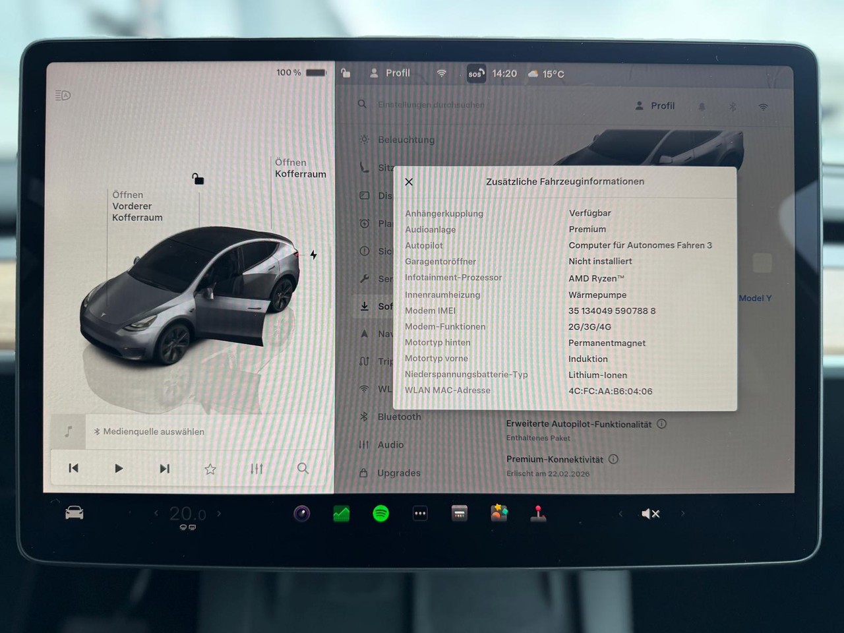
Task: Open the Upgrades settings menu entry
Action: (398, 473)
